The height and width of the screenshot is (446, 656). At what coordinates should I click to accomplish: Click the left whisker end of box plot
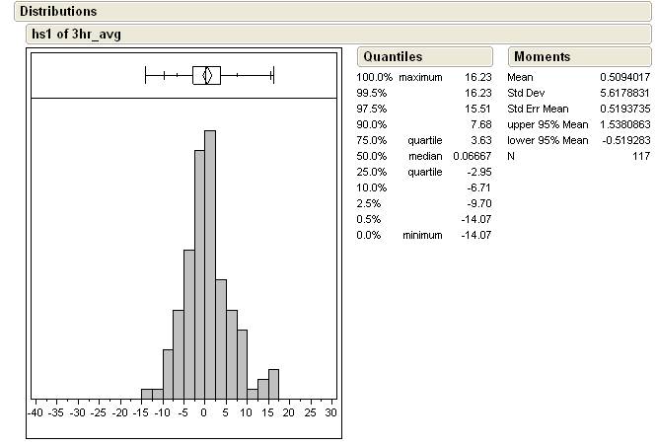146,75
